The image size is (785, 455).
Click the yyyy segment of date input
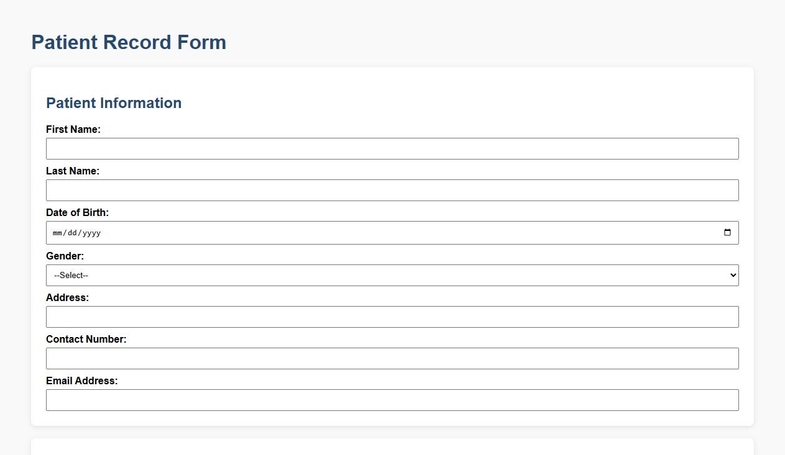pos(91,233)
